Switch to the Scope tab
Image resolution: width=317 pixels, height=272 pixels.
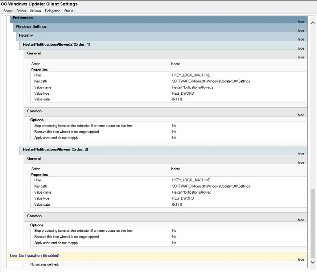pos(8,11)
